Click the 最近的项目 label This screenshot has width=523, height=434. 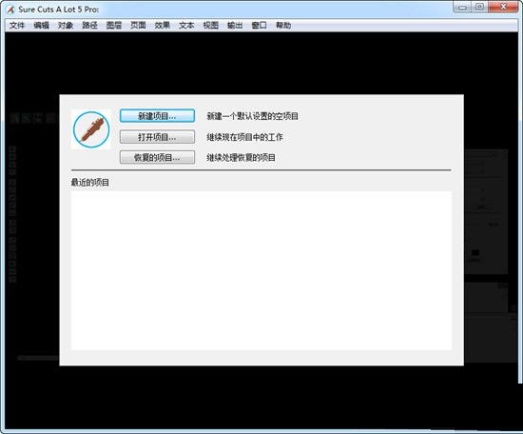(x=90, y=183)
